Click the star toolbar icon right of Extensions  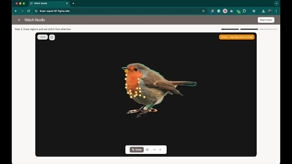[x=254, y=11]
